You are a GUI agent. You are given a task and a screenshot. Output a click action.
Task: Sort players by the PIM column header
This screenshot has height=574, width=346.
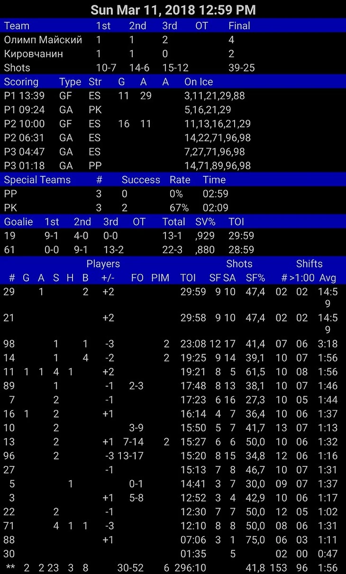tap(160, 278)
